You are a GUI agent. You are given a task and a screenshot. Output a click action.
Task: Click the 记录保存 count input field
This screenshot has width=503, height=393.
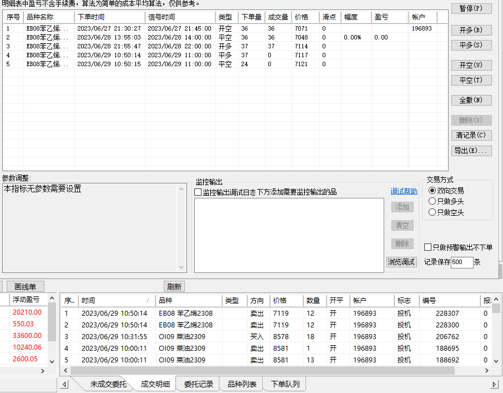click(x=461, y=262)
